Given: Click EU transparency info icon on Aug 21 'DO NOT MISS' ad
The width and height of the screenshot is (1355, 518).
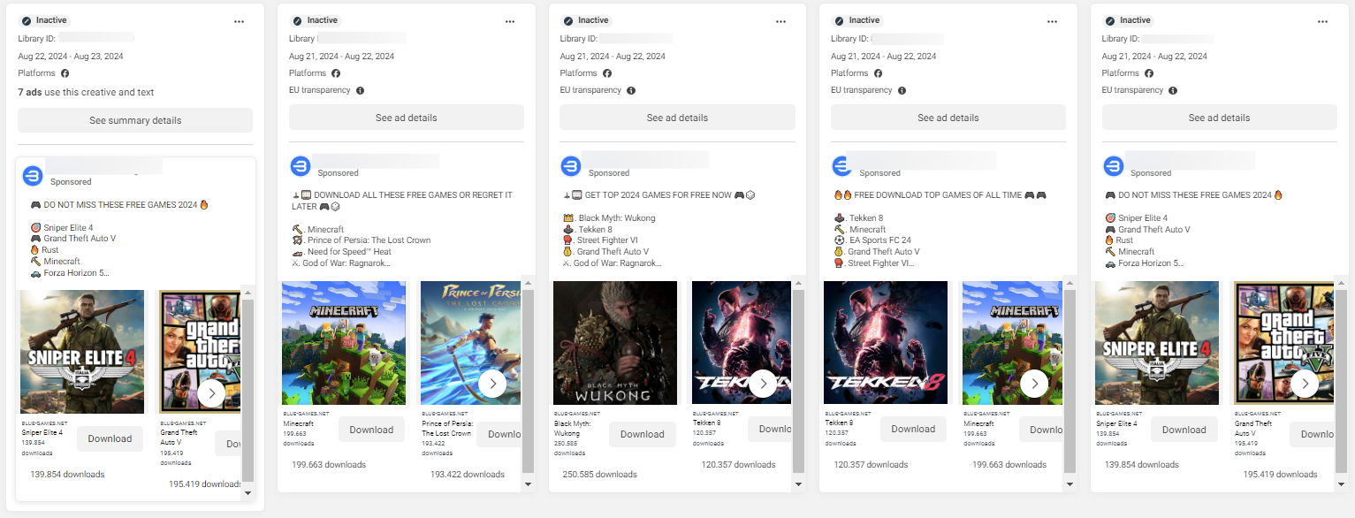Looking at the screenshot, I should [1173, 90].
